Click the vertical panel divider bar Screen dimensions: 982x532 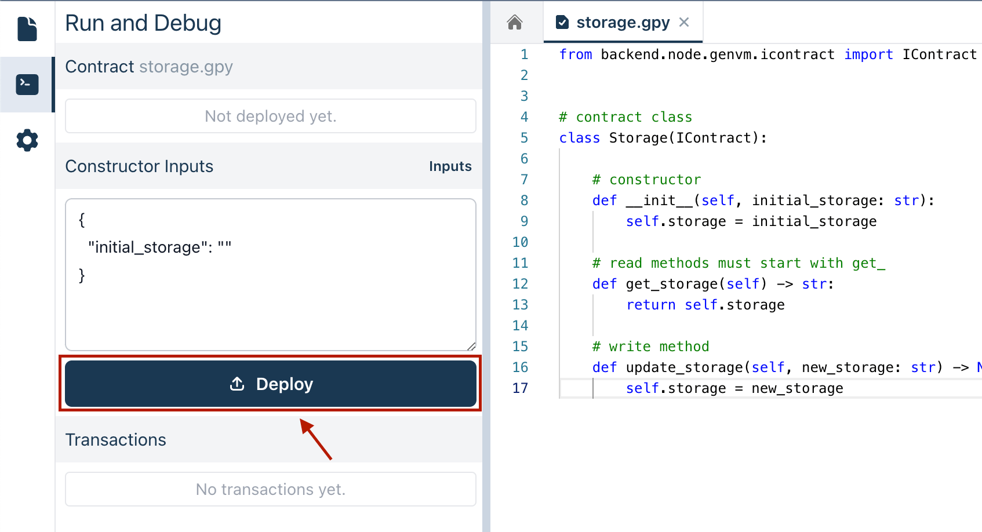click(x=486, y=266)
